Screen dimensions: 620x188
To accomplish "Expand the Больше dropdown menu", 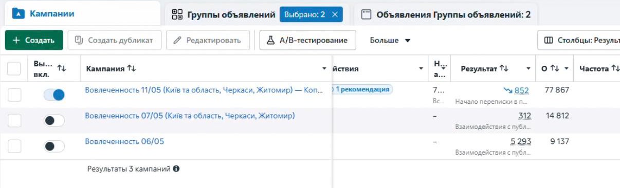I will (390, 40).
